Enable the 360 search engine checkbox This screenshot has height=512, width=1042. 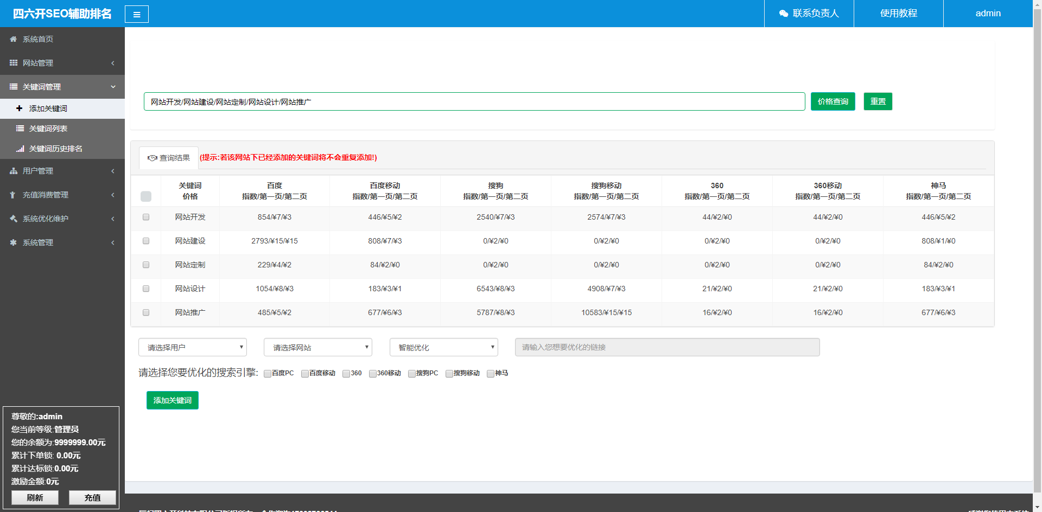tap(346, 374)
